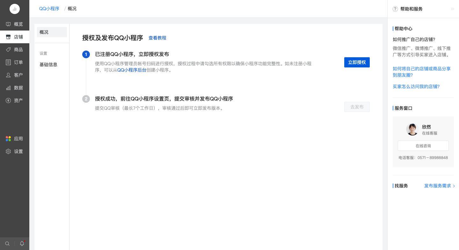
Task: Go to 订单 orders list icon
Action: click(8, 62)
